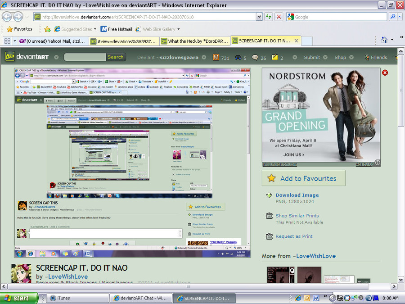
Task: Open the watch binoculars icon showing 5
Action: (x=238, y=57)
